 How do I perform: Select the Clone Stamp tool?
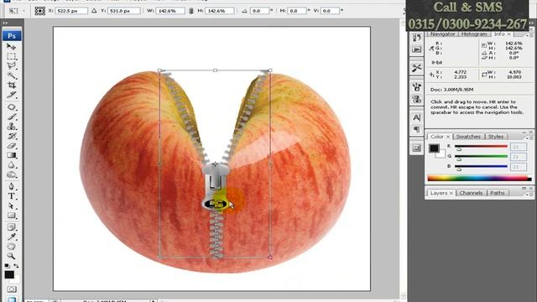click(11, 127)
